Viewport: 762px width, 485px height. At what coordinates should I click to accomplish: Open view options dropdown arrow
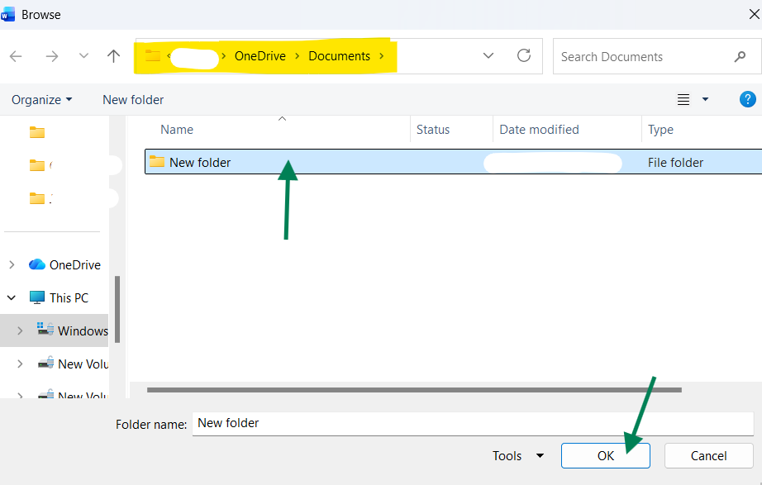tap(705, 100)
